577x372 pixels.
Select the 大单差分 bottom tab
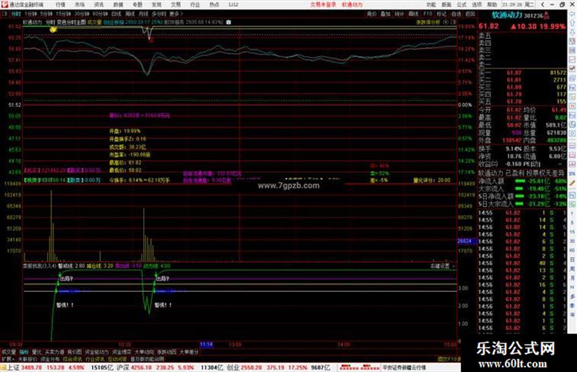point(189,352)
